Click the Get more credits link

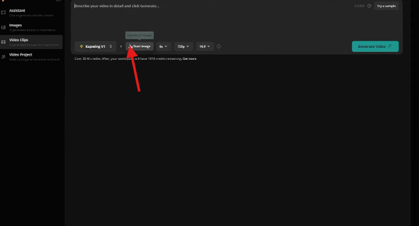coord(189,58)
